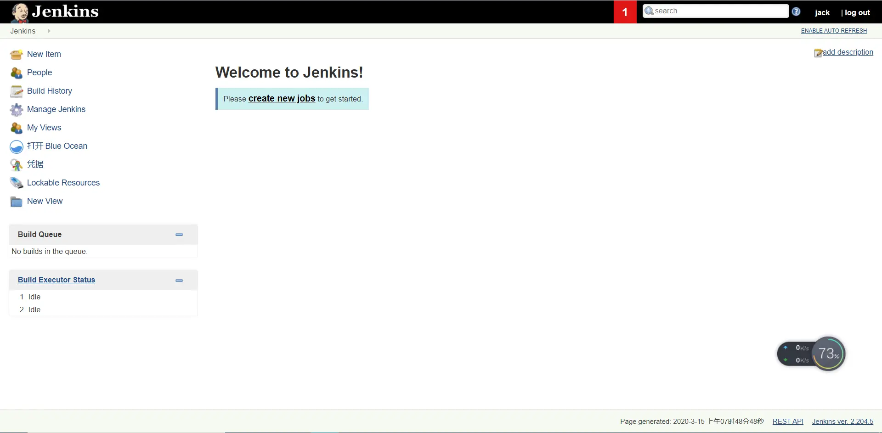
Task: Go to Manage Jenkins
Action: tap(56, 109)
